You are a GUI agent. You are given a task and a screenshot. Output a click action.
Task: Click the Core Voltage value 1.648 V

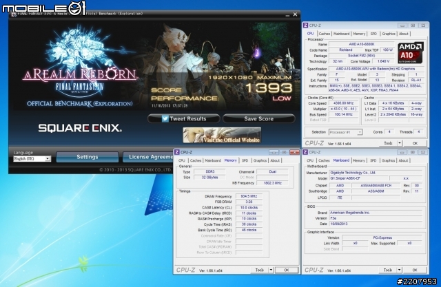tap(383, 61)
